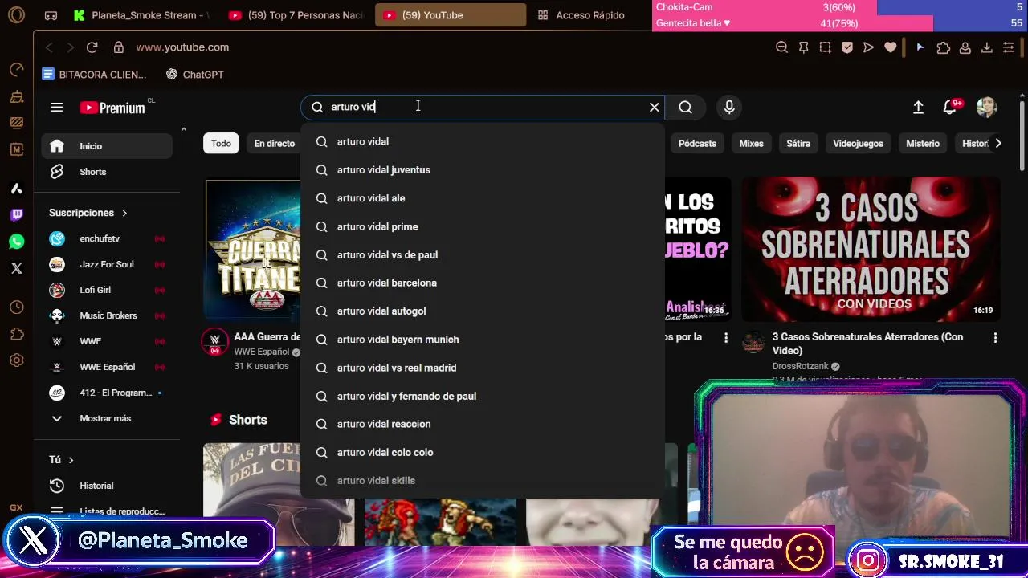Viewport: 1028px width, 578px height.
Task: Choose suggestion arturo vidal vs real madrid
Action: click(x=483, y=368)
